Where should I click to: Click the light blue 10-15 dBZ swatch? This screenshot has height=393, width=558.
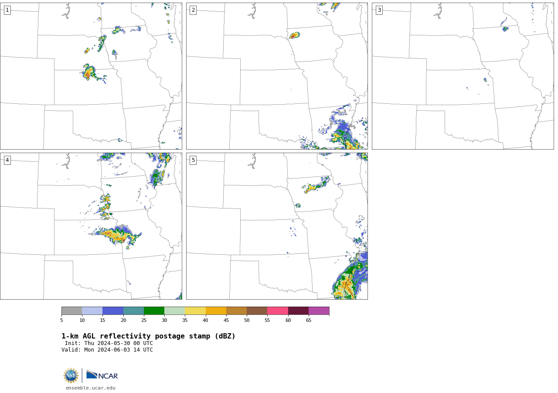[92, 311]
